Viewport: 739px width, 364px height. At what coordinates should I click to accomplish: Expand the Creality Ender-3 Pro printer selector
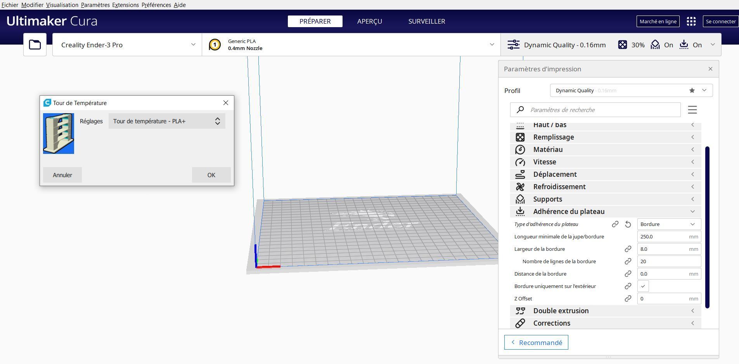coord(127,45)
